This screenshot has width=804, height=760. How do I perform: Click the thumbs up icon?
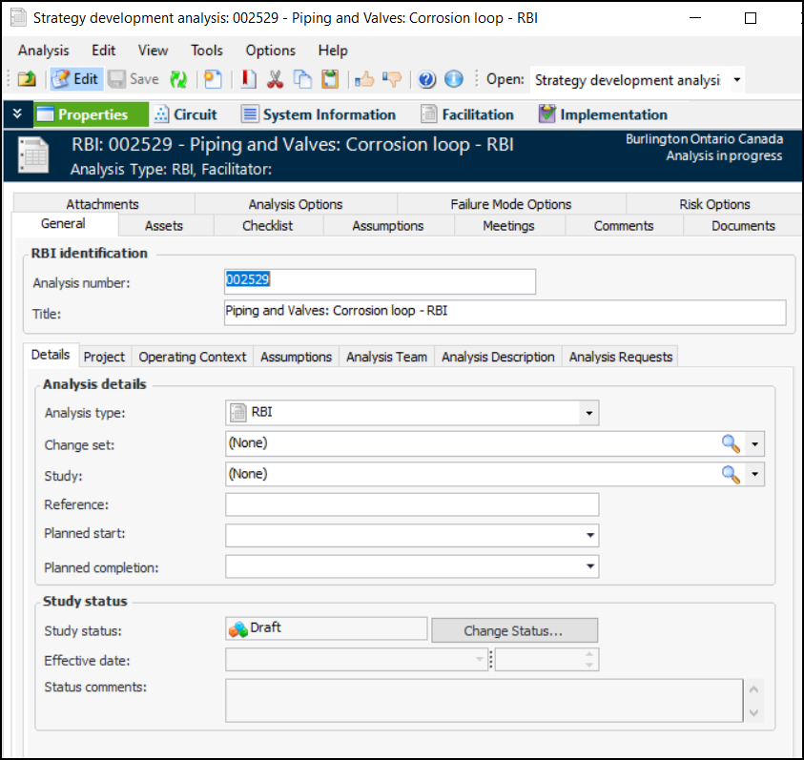(x=364, y=80)
